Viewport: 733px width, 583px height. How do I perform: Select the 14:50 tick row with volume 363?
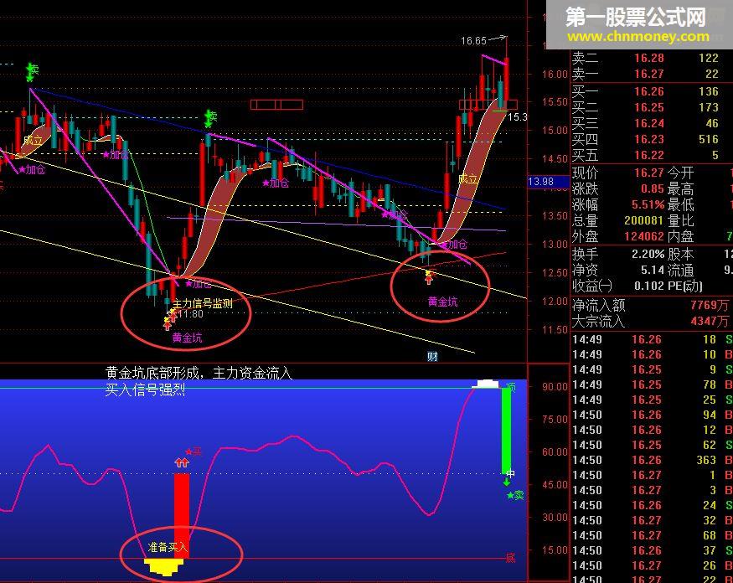pos(652,460)
